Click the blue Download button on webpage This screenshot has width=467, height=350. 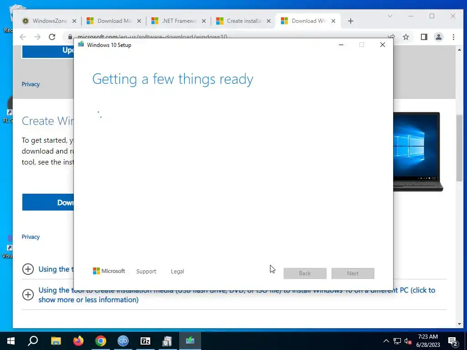click(48, 202)
